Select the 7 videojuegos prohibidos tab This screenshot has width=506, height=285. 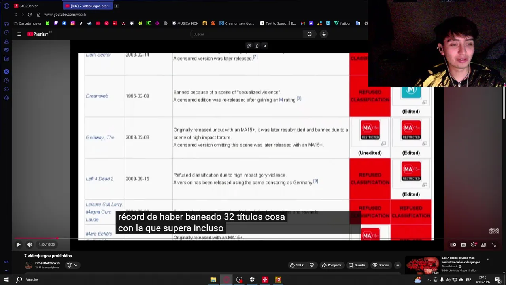coord(88,6)
